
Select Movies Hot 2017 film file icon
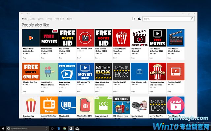click(85, 105)
